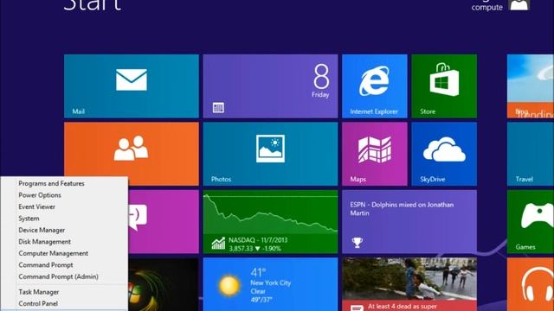The image size is (554, 311).
Task: Click the NASDAQ chart icon in Finance tile
Action: pyautogui.click(x=218, y=244)
